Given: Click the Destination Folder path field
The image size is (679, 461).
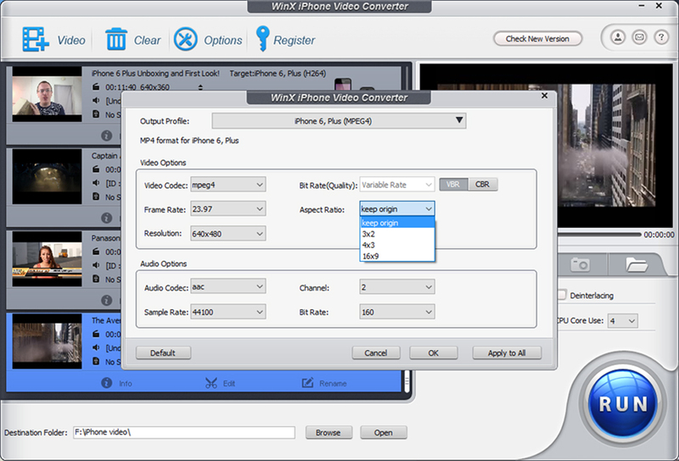Looking at the screenshot, I should pos(184,432).
